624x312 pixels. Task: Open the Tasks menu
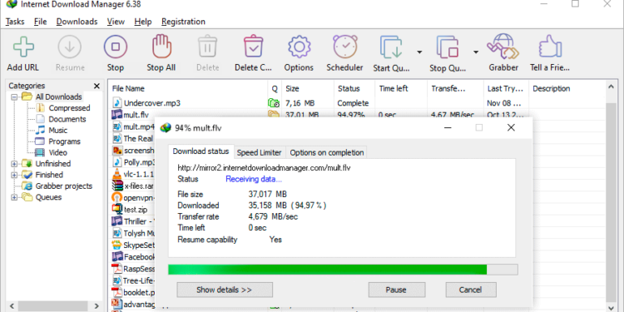tap(15, 22)
